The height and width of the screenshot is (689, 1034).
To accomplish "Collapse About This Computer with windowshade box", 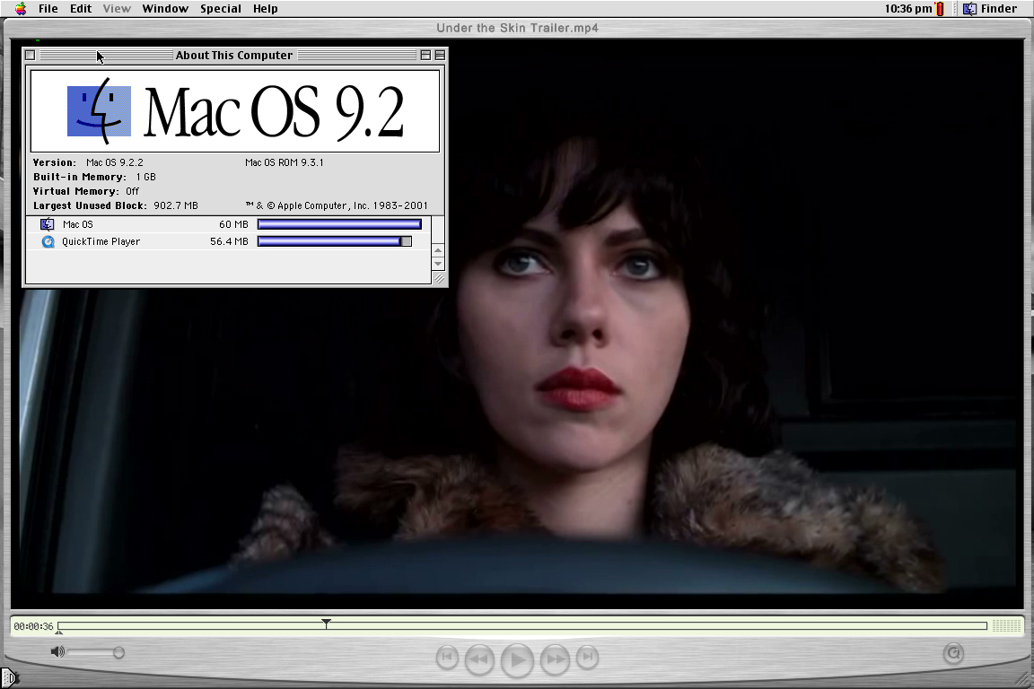I will pyautogui.click(x=440, y=56).
